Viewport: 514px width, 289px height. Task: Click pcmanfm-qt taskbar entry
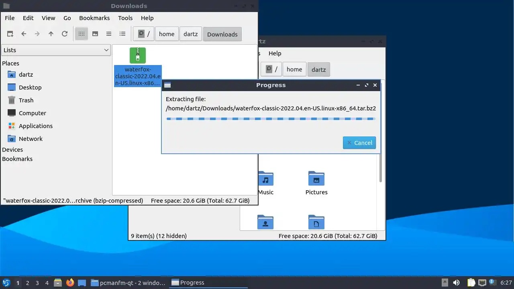[128, 283]
